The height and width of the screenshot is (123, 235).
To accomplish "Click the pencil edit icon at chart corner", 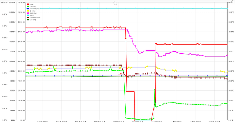I will 232,1.
